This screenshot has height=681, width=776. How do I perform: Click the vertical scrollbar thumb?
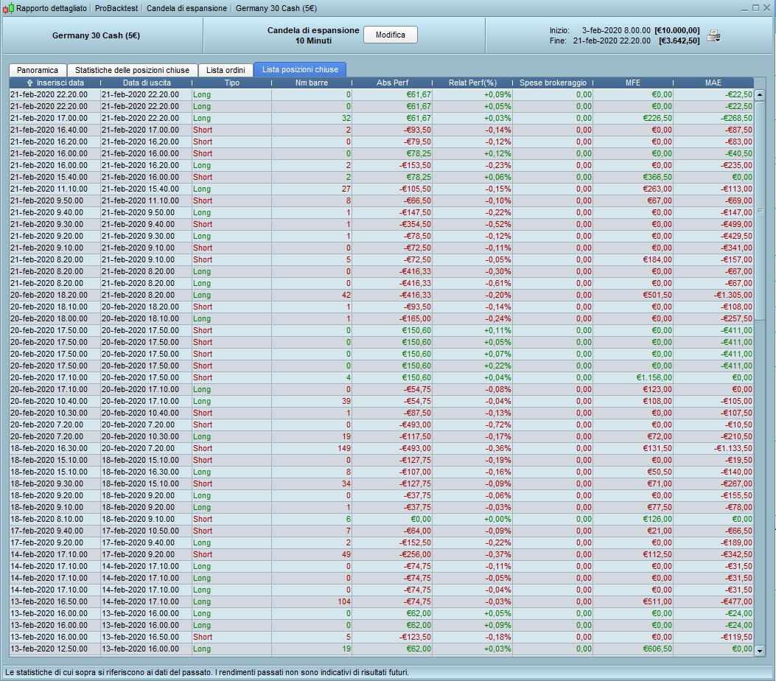760,210
